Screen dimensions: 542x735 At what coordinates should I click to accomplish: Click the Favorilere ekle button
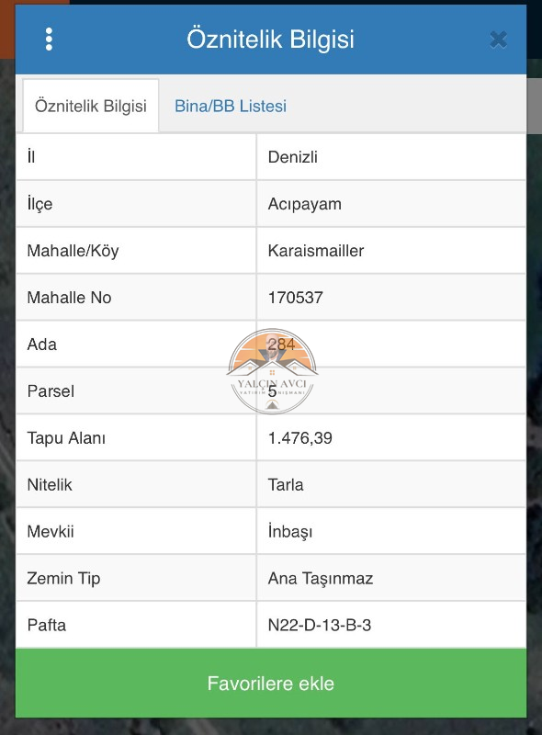[x=271, y=683]
